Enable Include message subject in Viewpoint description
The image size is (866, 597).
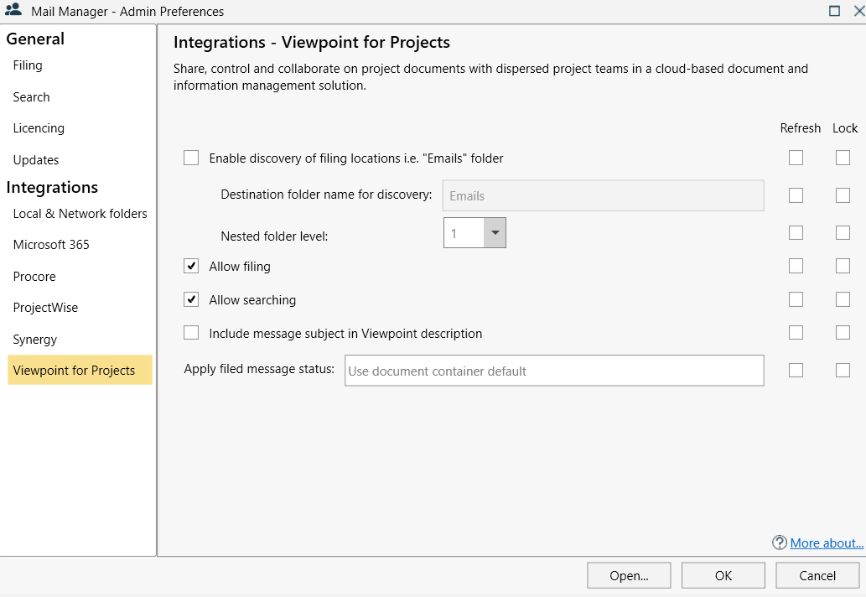tap(190, 332)
